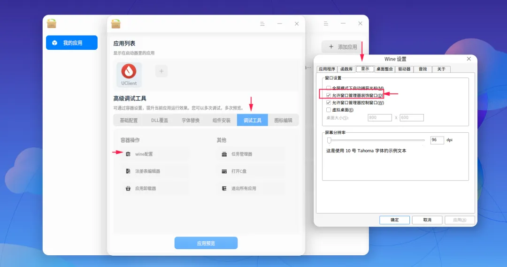Click the 打开C盘 drive icon
This screenshot has width=507, height=267.
(x=224, y=171)
